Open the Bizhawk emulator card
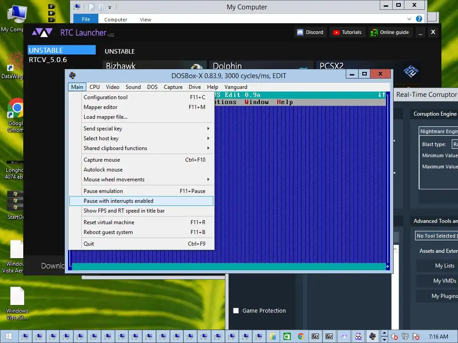The height and width of the screenshot is (343, 458). pos(155,65)
